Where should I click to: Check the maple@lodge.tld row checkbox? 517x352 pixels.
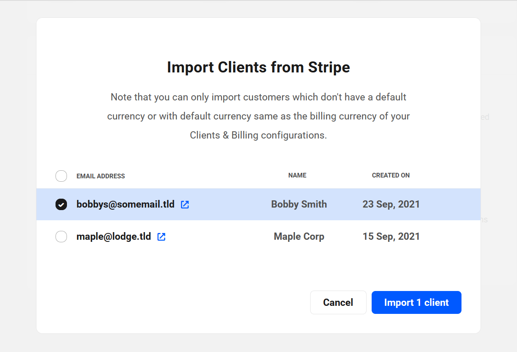[x=61, y=237]
